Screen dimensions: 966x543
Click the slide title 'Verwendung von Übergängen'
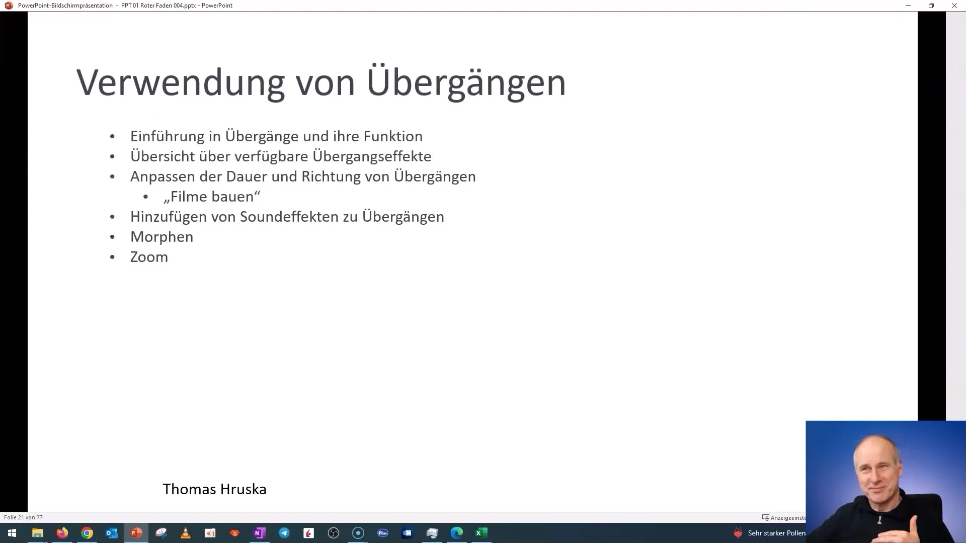point(321,82)
